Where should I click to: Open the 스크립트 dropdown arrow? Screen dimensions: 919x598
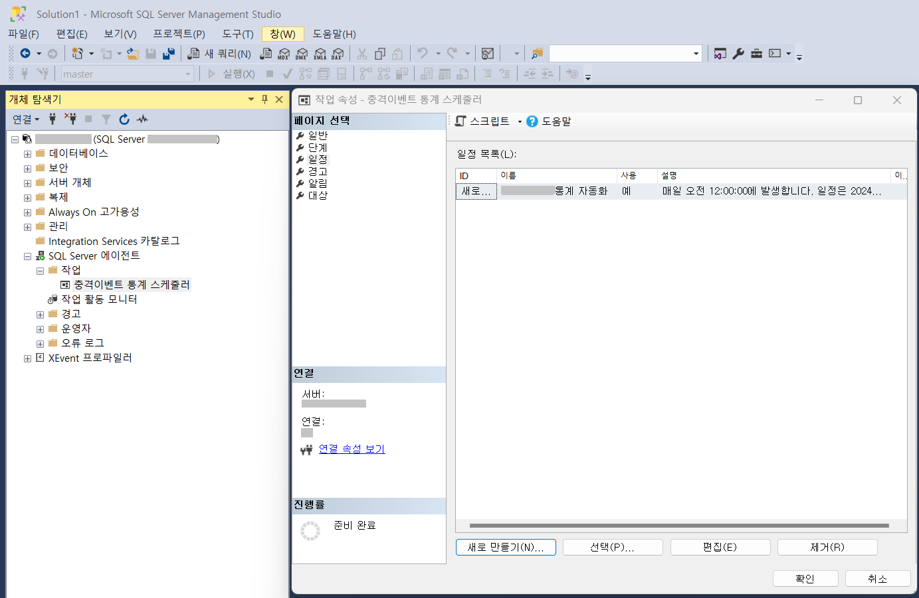pyautogui.click(x=520, y=121)
